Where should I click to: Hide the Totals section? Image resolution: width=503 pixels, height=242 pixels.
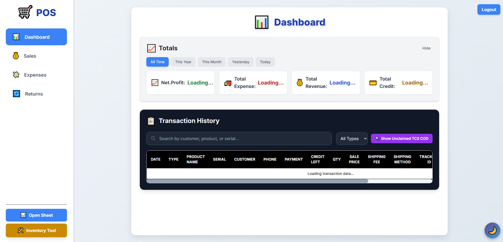click(x=426, y=48)
